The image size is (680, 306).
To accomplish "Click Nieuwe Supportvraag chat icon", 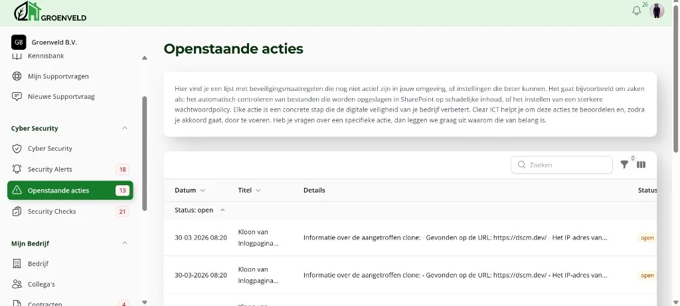I will point(17,96).
